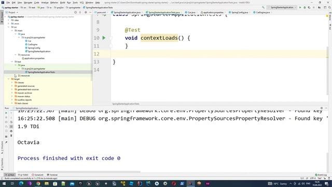
Task: Collapse the contextLoads method fold marker
Action: [110, 38]
